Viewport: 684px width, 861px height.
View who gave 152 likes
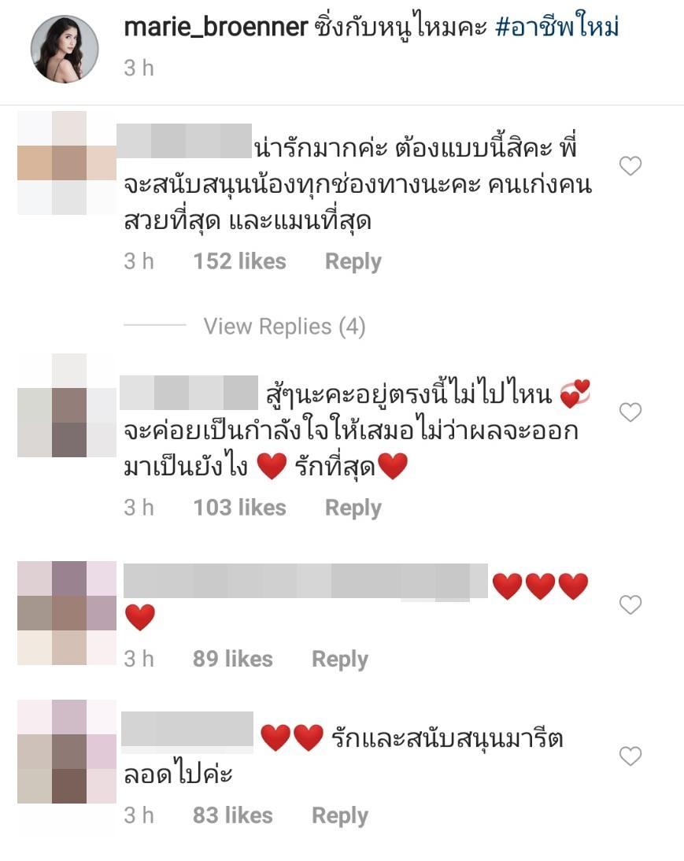[240, 261]
